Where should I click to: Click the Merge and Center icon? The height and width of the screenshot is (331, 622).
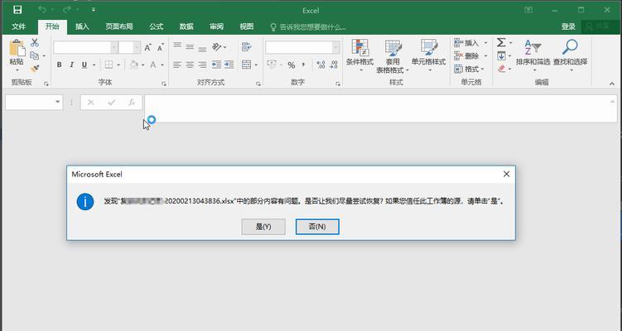[246, 65]
